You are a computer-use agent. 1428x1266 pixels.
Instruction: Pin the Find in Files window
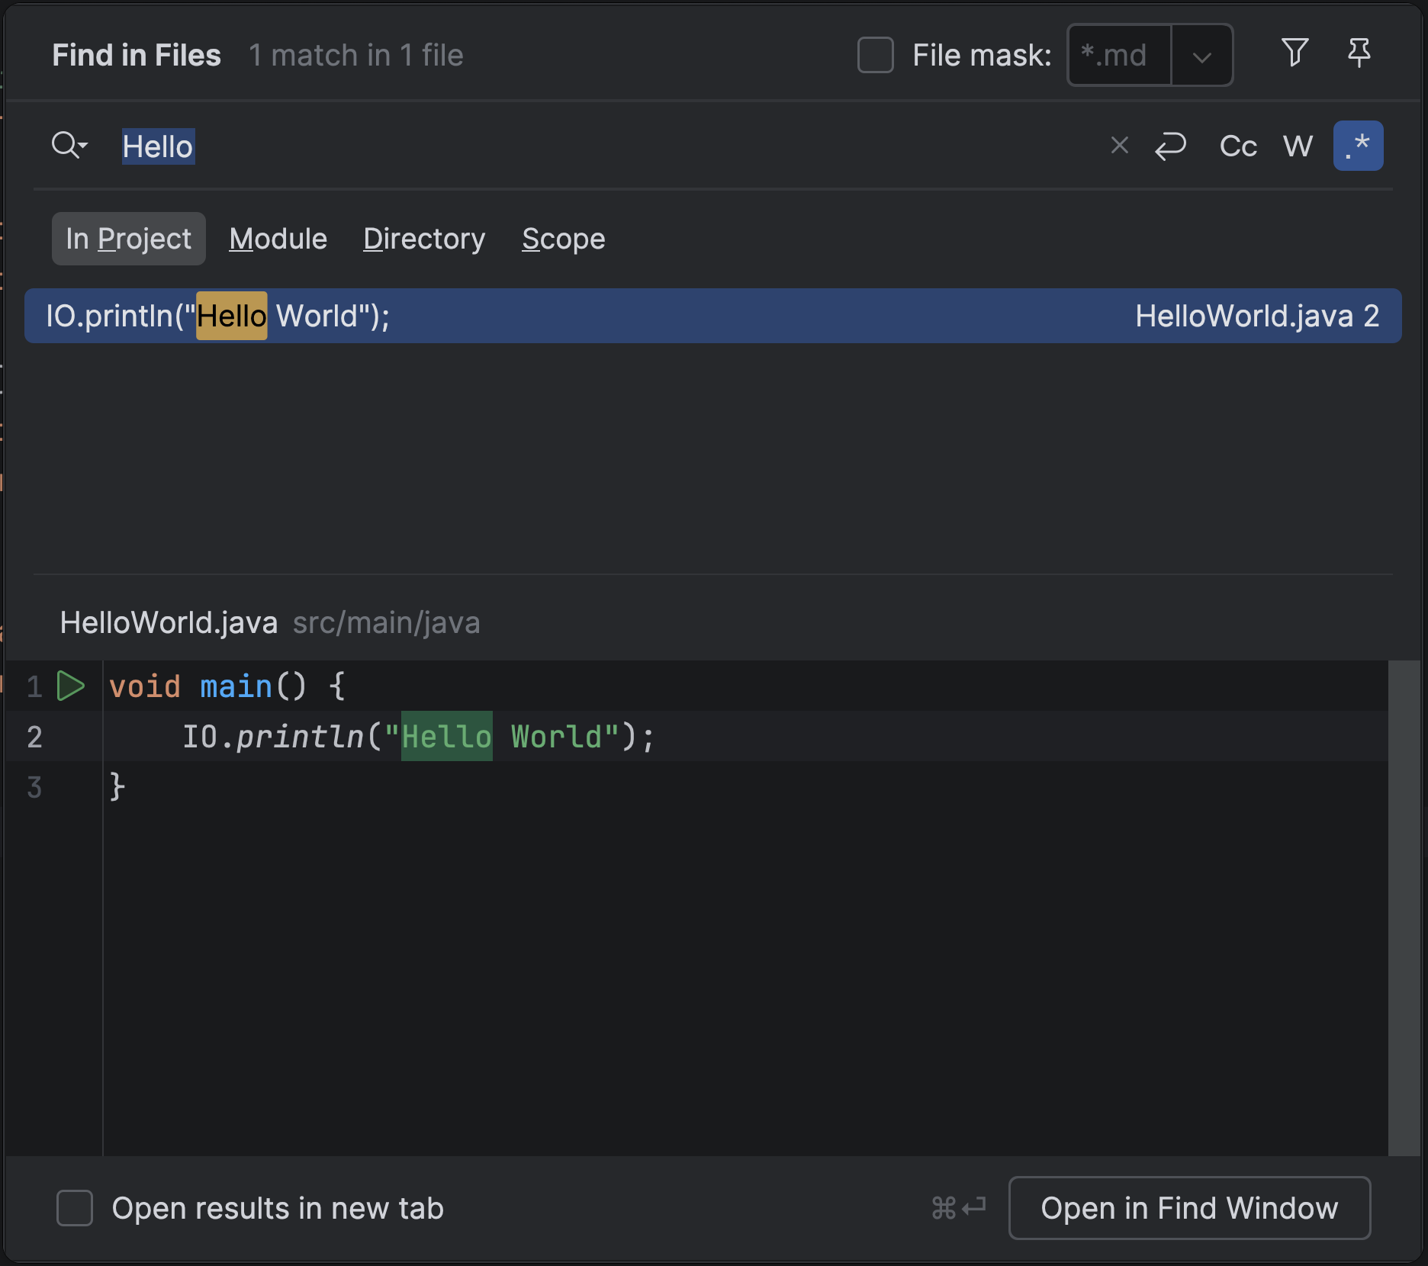click(1359, 53)
